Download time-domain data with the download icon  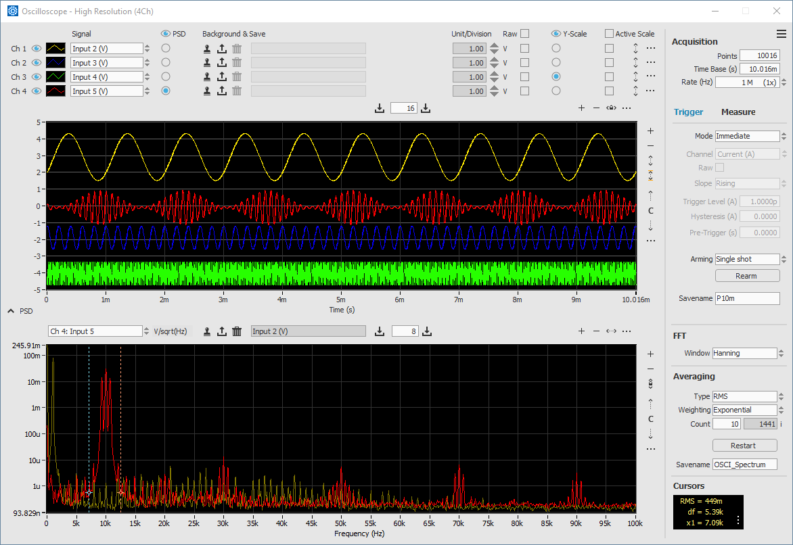tap(380, 108)
